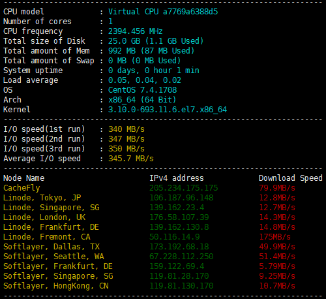Screen dimensions: 326x299
Task: Select Softlayer Frankfurt 5.79MB/s speed
Action: click(277, 266)
